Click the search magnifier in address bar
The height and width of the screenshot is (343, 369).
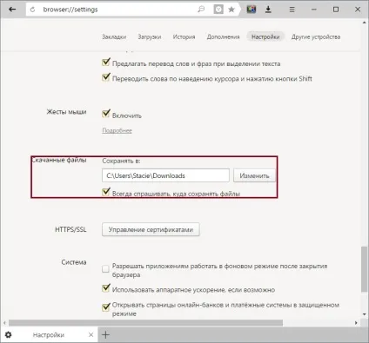pos(201,10)
